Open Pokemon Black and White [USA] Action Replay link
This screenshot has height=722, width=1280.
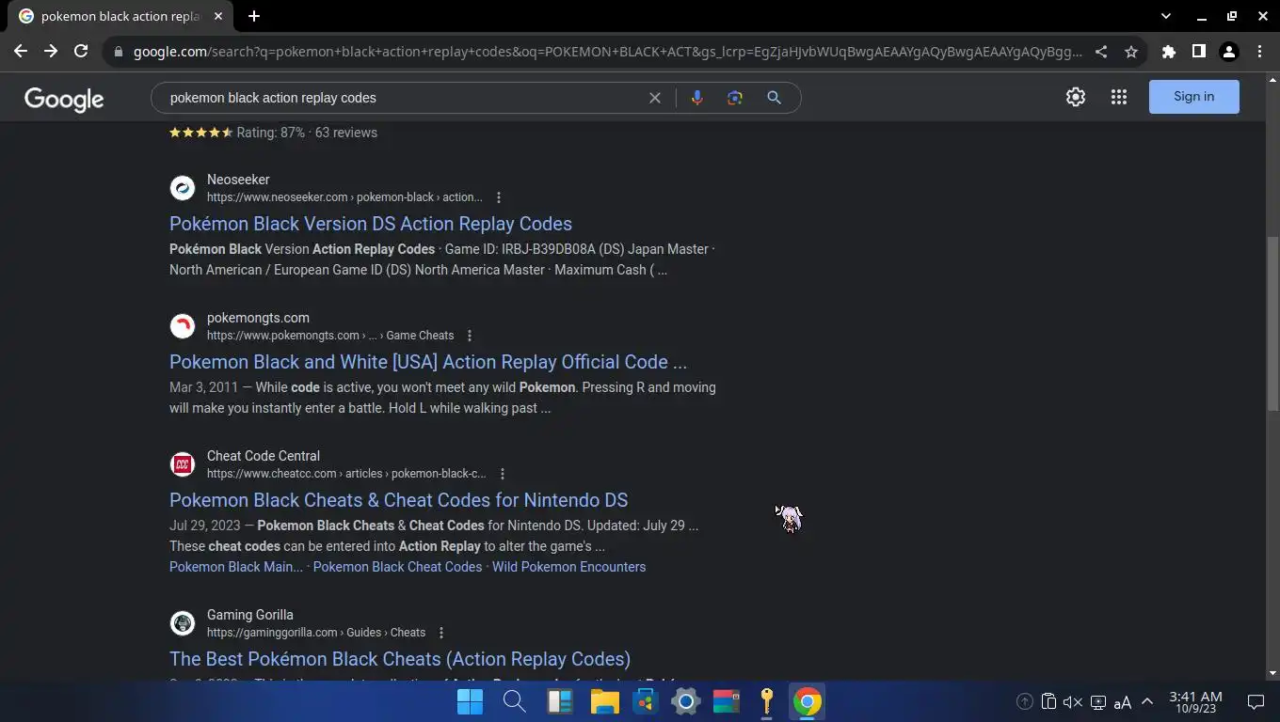[x=428, y=362]
